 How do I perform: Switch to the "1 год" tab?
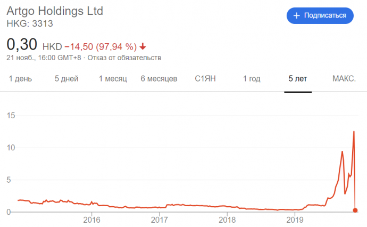[x=252, y=79]
